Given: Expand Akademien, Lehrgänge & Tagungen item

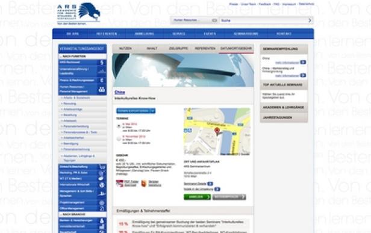Looking at the screenshot, I should (83, 158).
